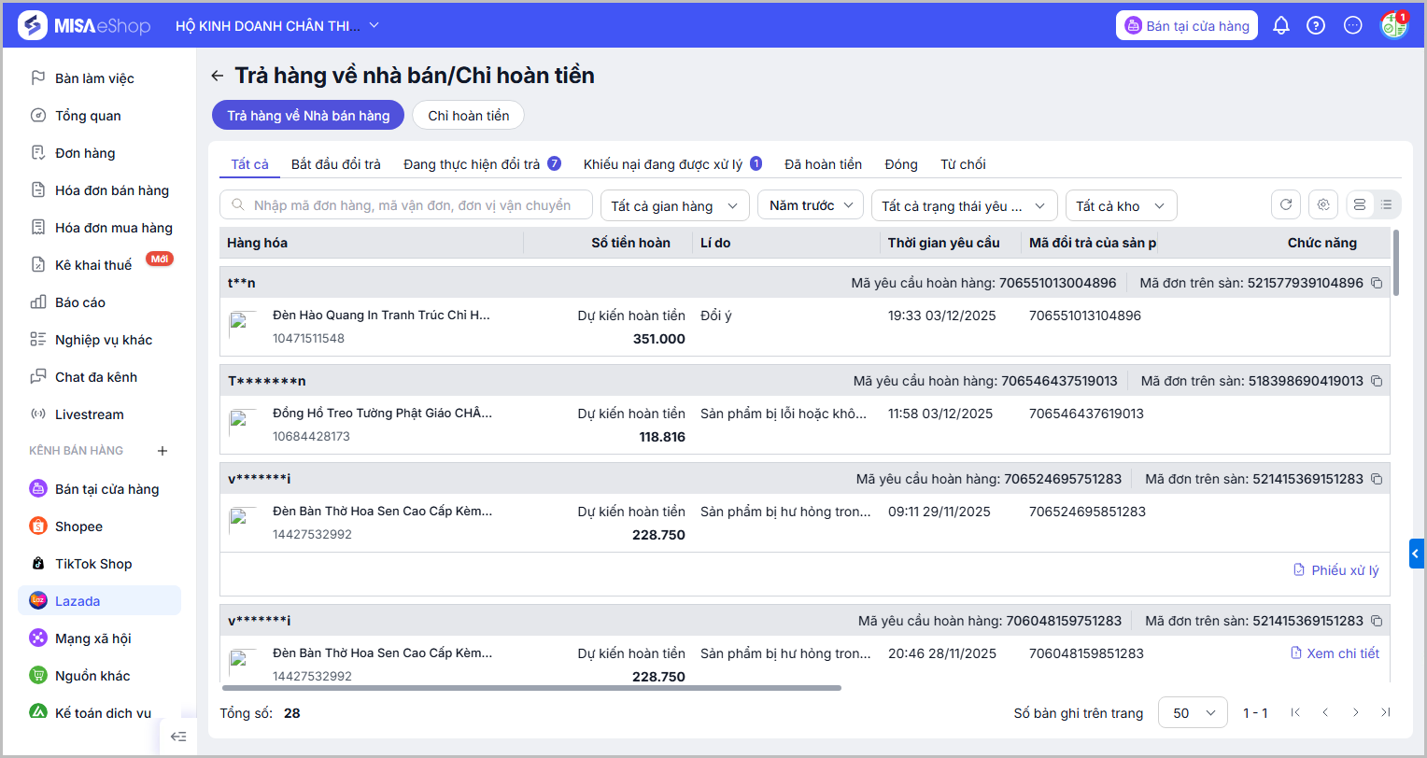1427x758 pixels.
Task: Collapse the left sidebar menu
Action: (178, 737)
